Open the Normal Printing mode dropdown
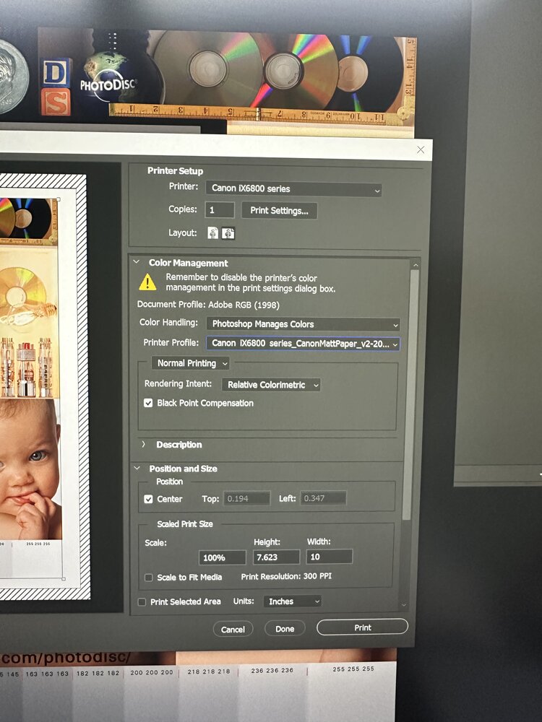542x722 pixels. [191, 363]
